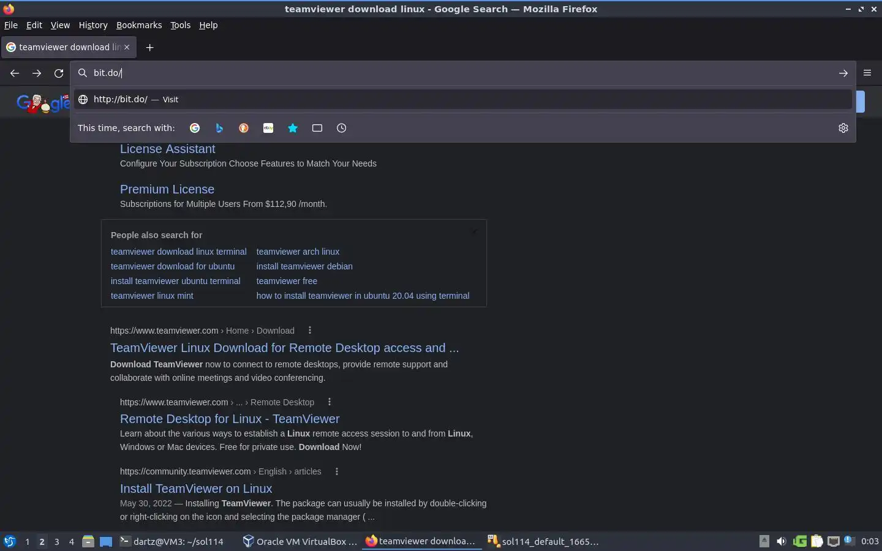Open teamviewer linux mint suggestion

coord(152,296)
